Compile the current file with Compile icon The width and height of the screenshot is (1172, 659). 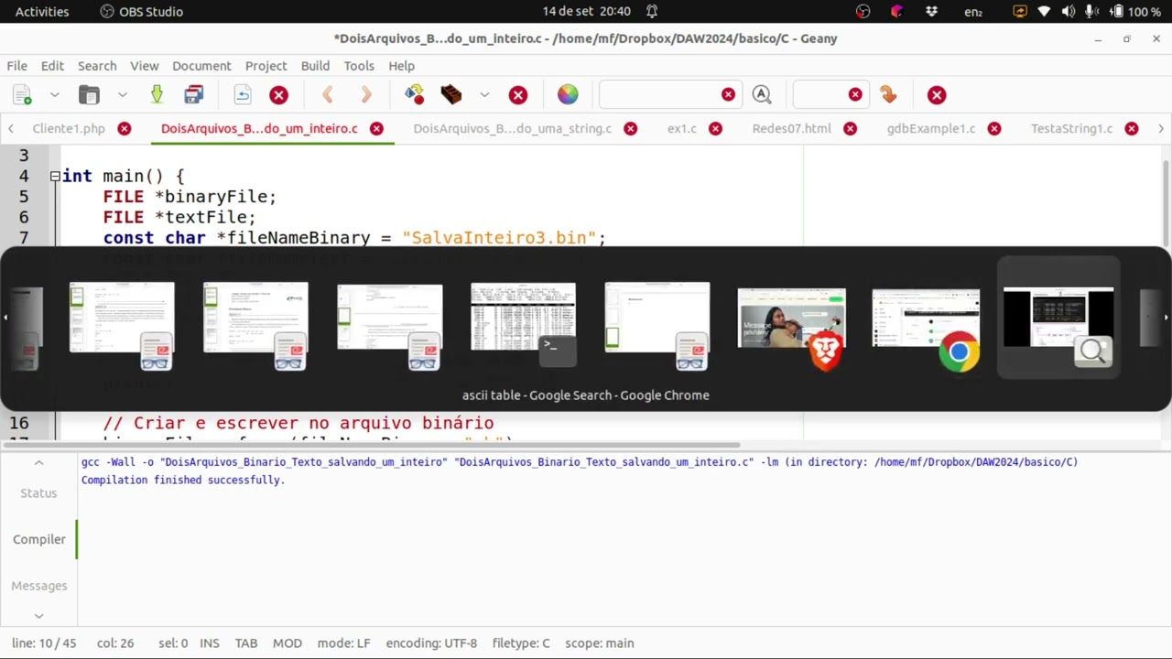click(x=415, y=95)
